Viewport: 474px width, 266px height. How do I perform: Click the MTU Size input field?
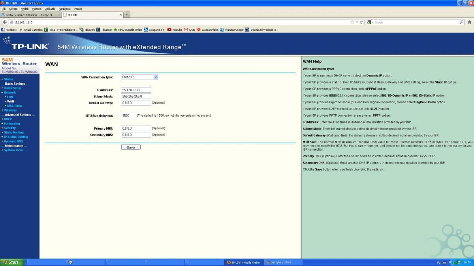click(x=128, y=115)
